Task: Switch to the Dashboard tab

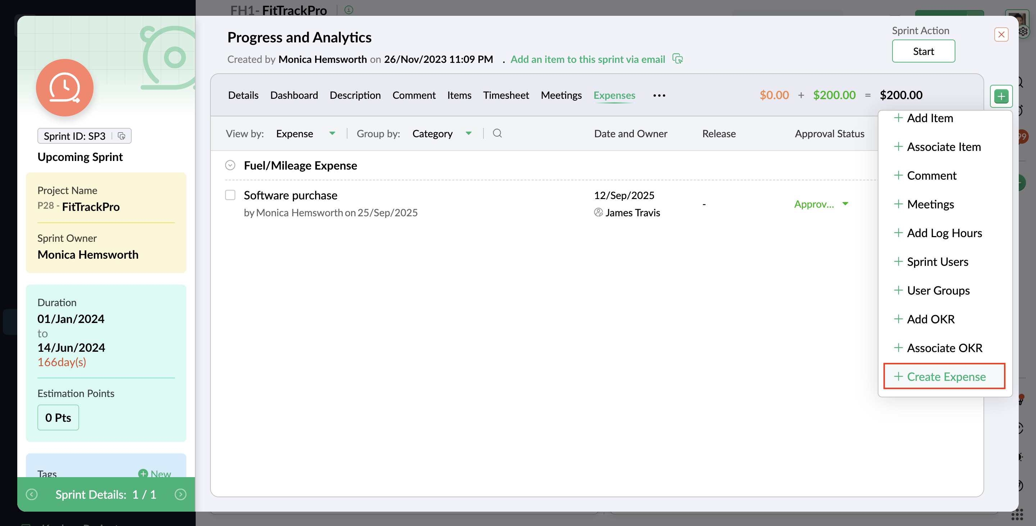Action: coord(294,95)
